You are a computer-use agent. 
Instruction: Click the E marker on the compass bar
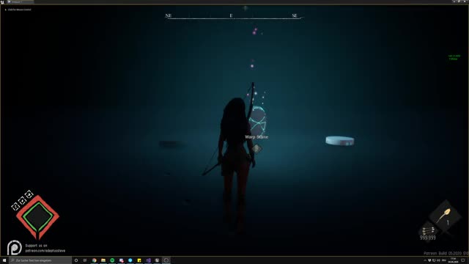pyautogui.click(x=232, y=15)
